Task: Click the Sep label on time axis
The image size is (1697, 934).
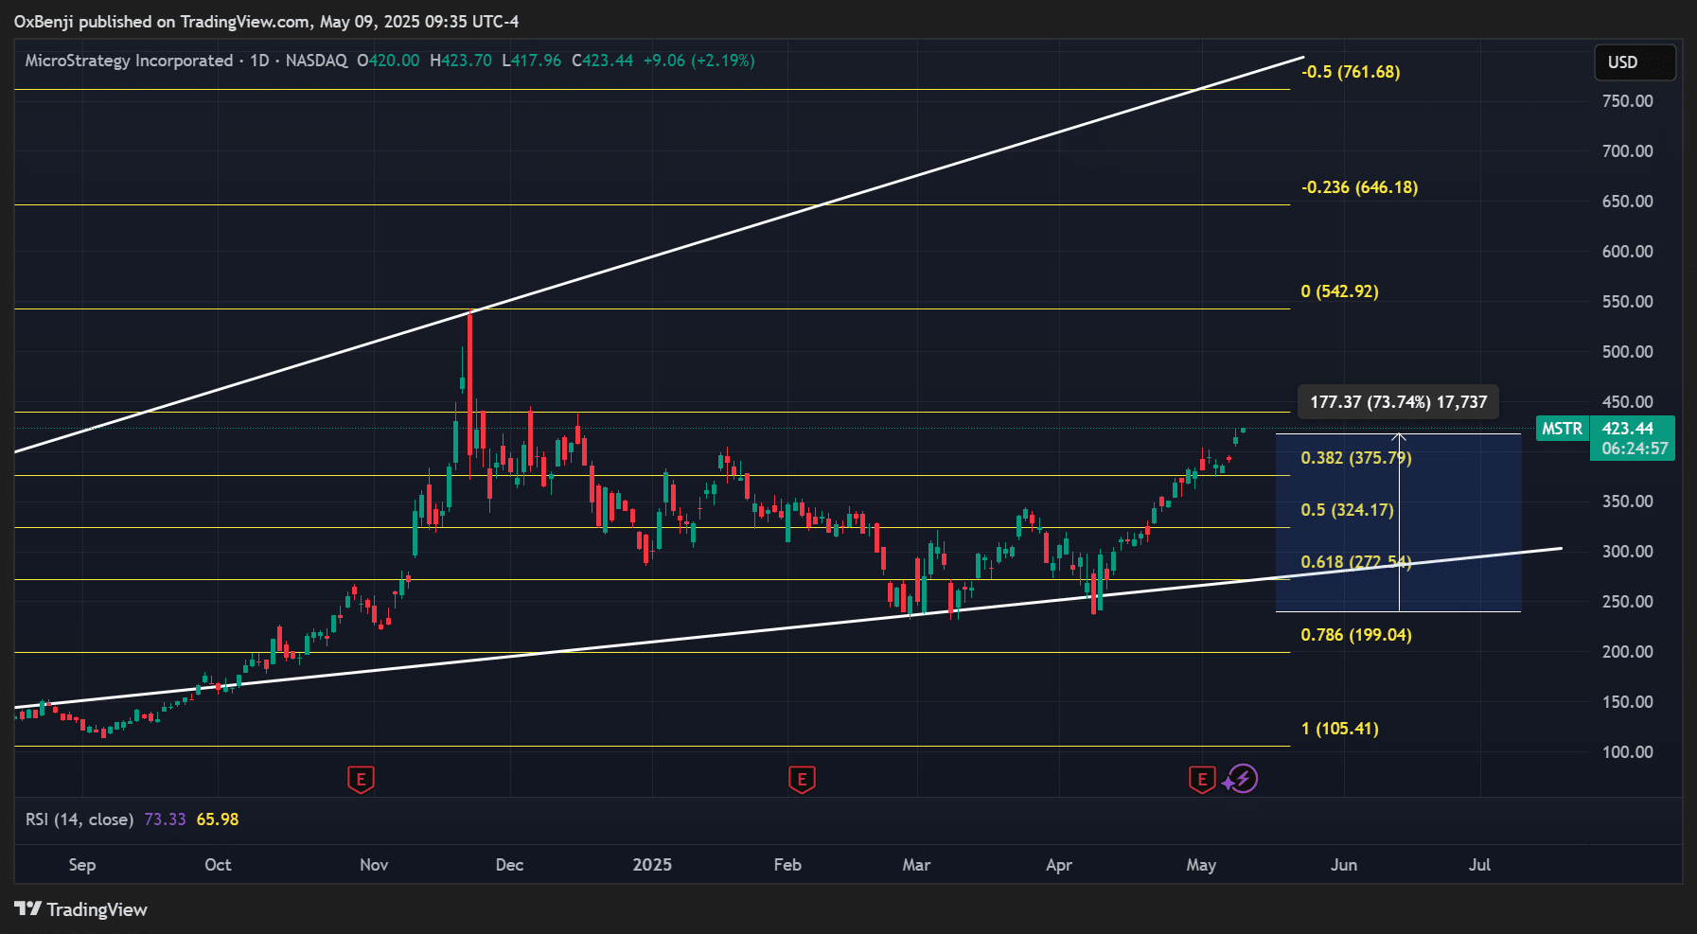Action: (82, 865)
